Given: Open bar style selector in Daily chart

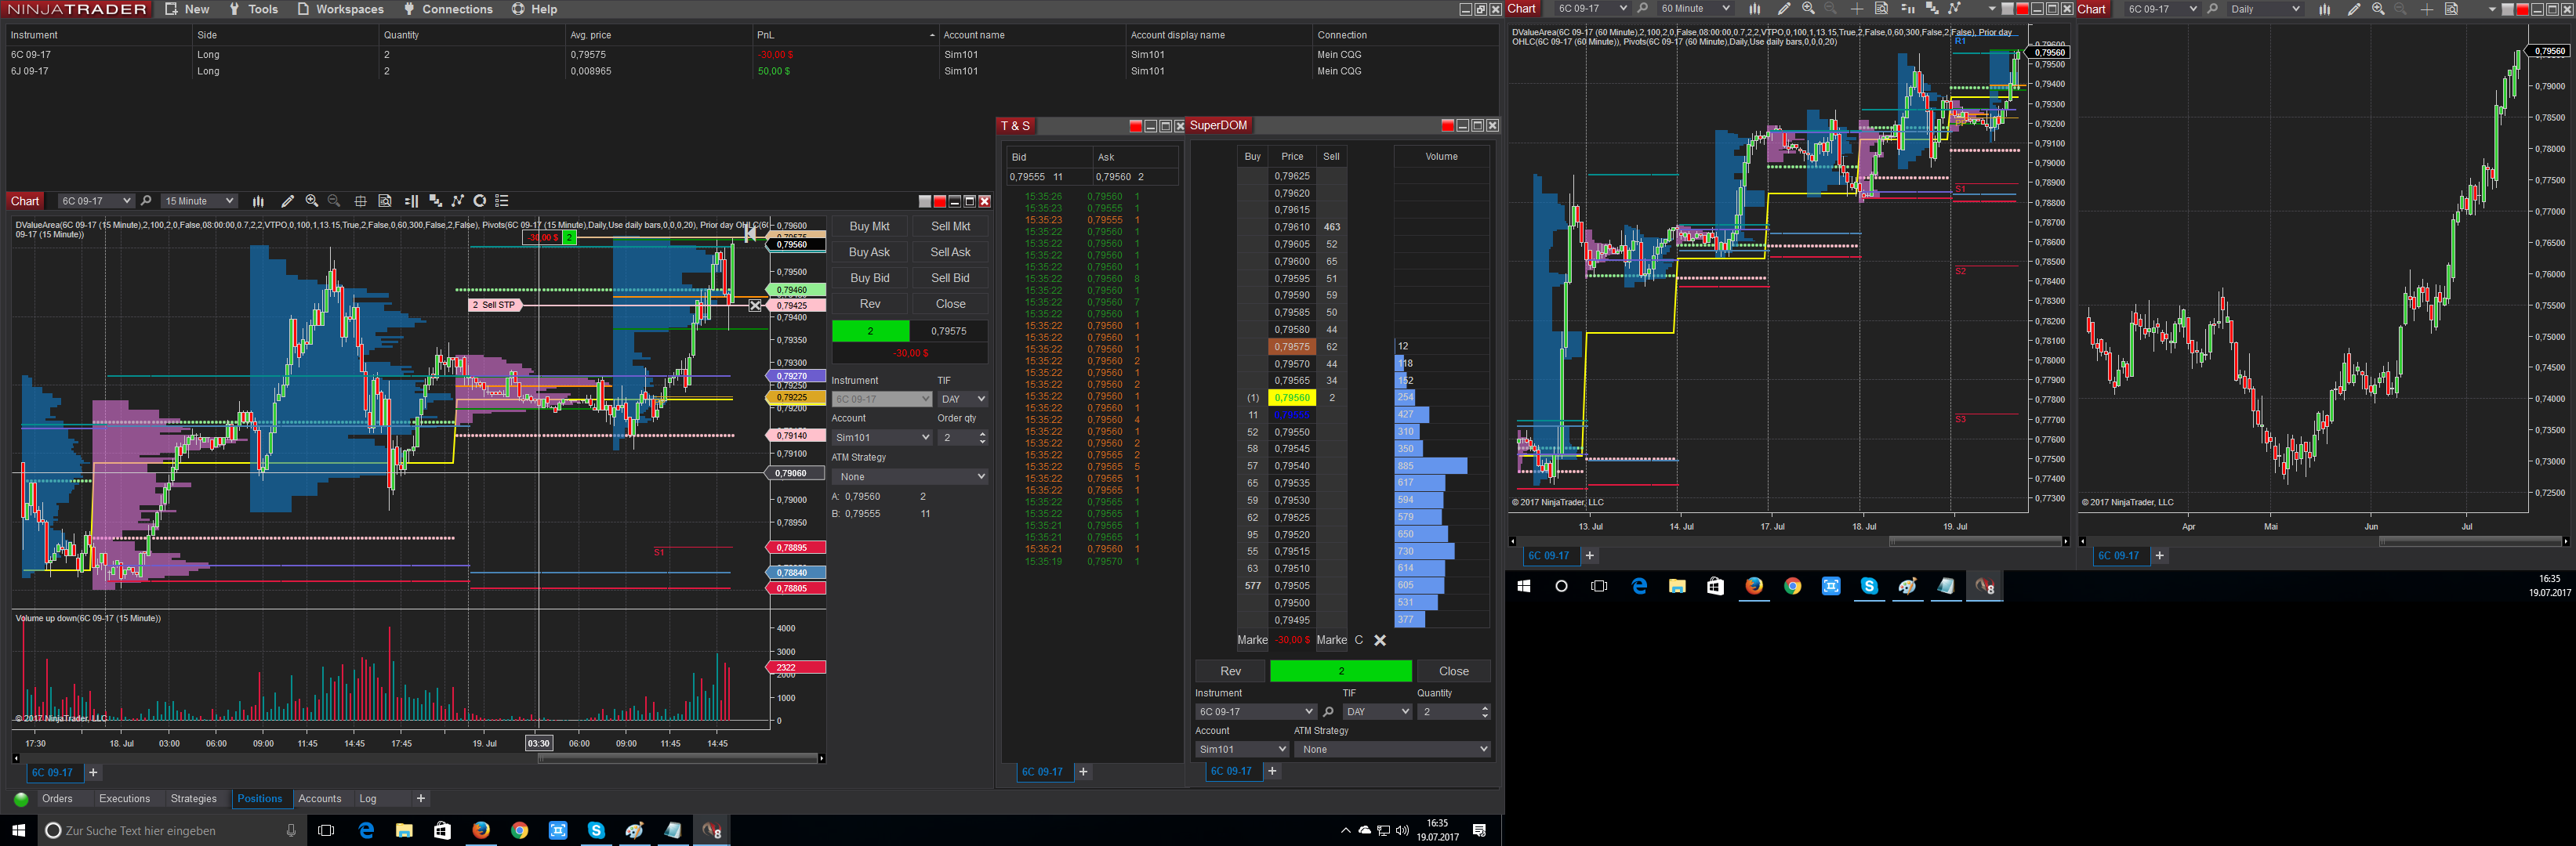Looking at the screenshot, I should (x=2324, y=9).
